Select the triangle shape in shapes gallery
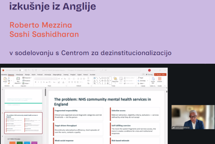The height and width of the screenshot is (144, 215). (x=94, y=81)
